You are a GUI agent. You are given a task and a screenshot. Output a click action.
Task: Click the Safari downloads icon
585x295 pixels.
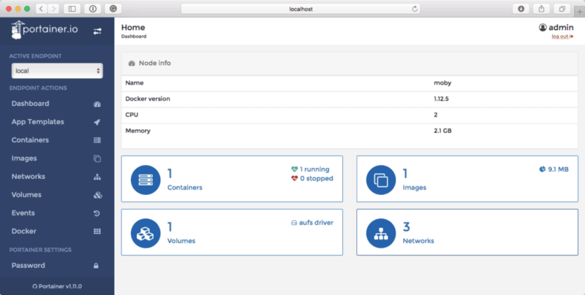(x=521, y=9)
